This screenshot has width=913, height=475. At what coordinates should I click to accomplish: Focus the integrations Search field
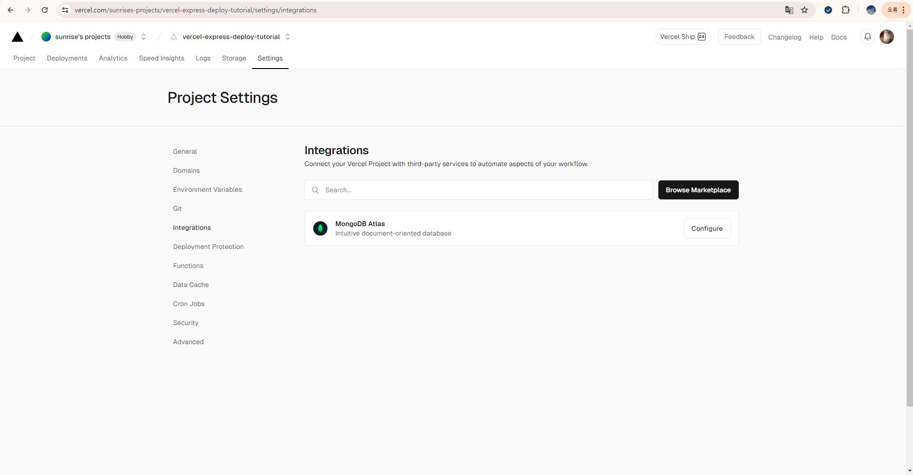click(478, 190)
